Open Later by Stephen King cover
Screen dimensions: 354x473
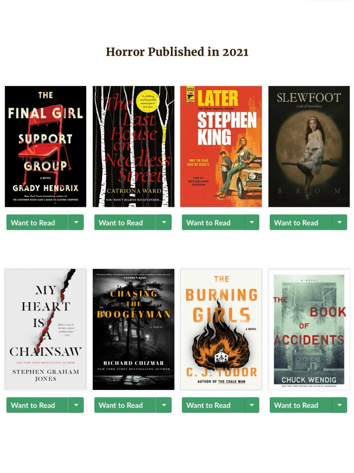(221, 146)
